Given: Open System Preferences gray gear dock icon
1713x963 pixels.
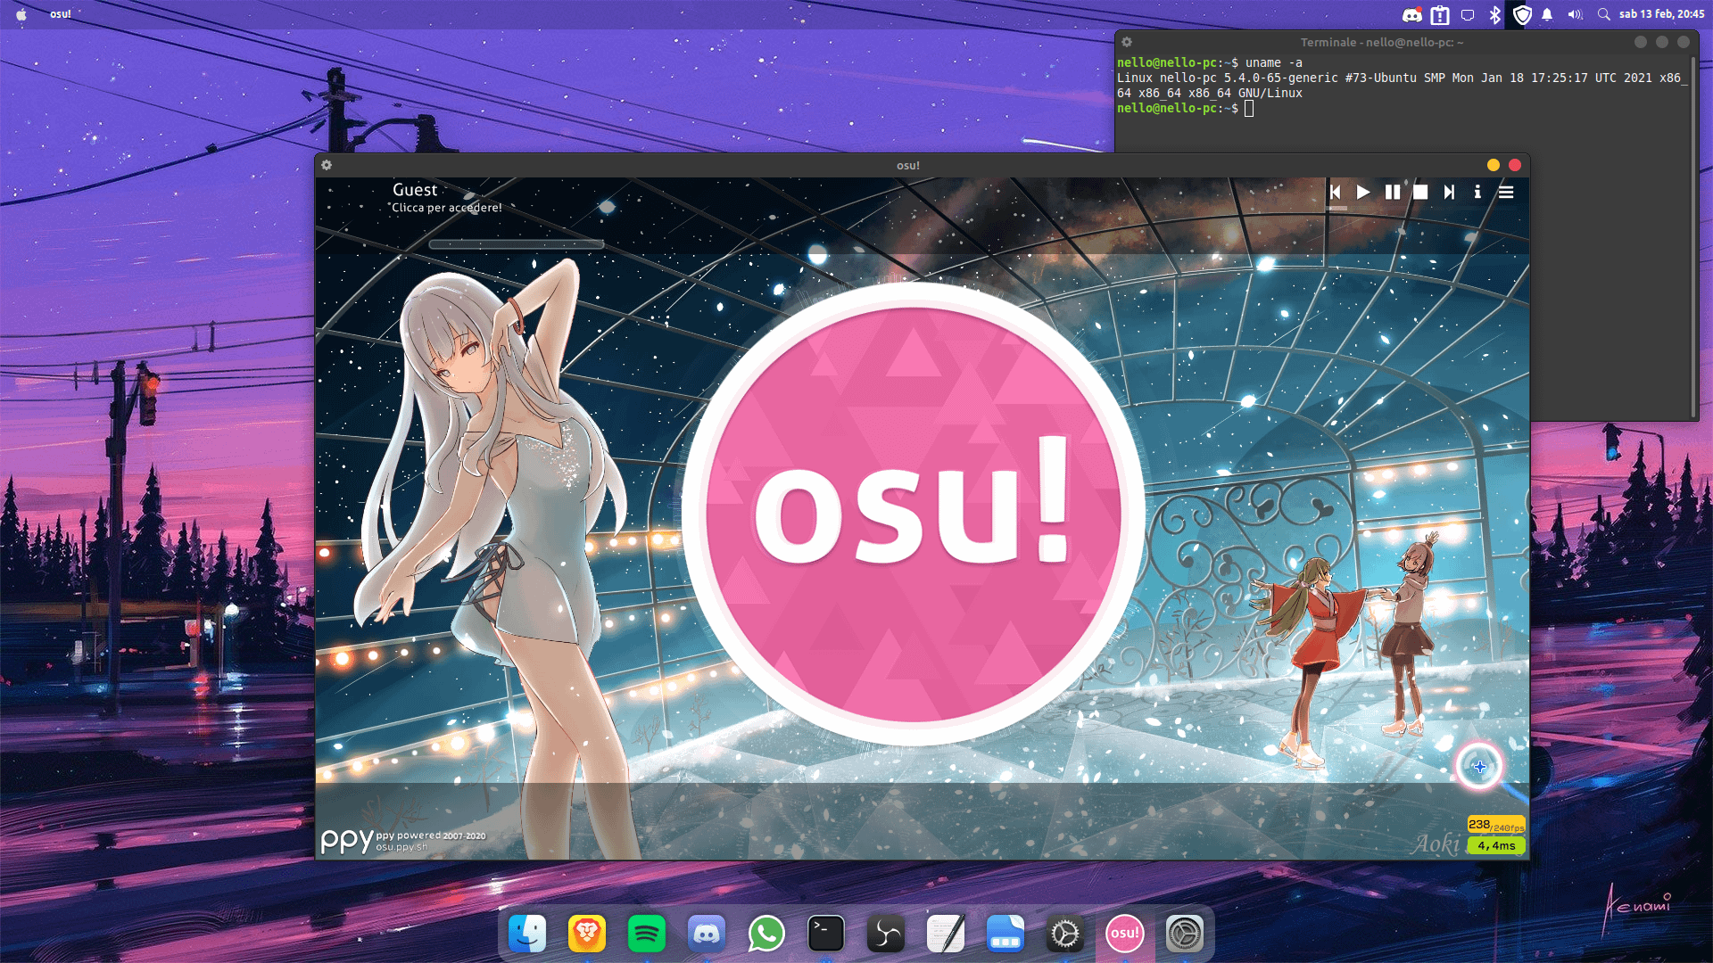Looking at the screenshot, I should 1185,934.
